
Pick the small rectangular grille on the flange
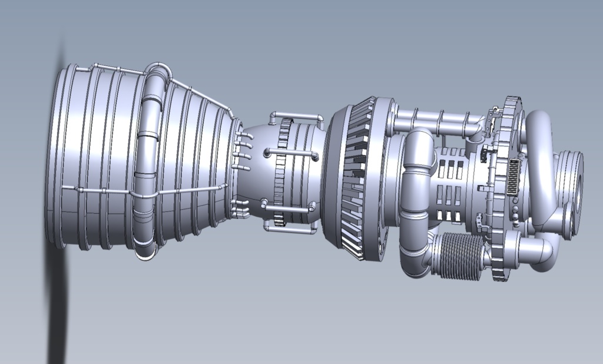coord(513,177)
